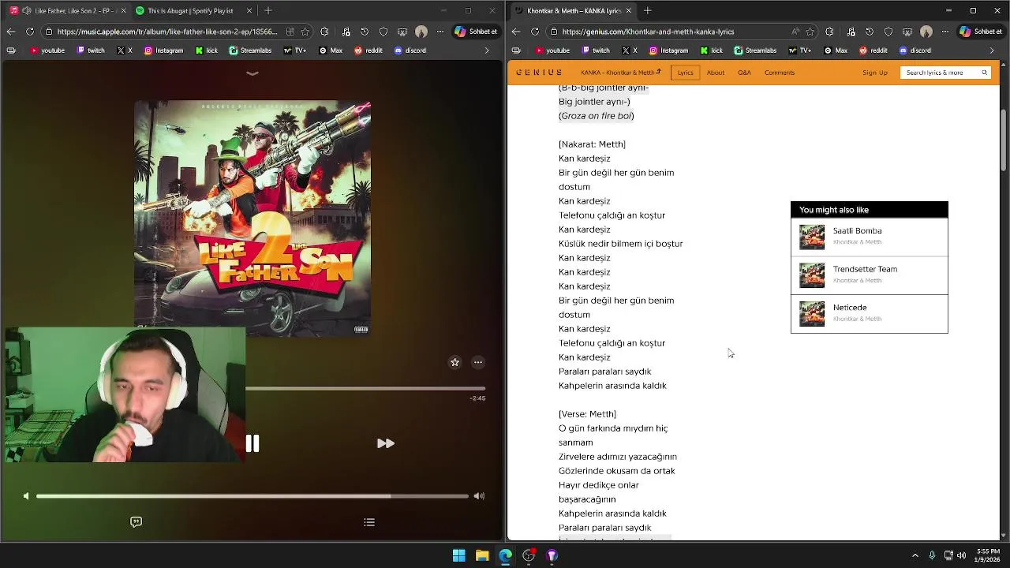Screen dimensions: 1010x568
Task: Go back in the Genius window
Action: pos(515,32)
